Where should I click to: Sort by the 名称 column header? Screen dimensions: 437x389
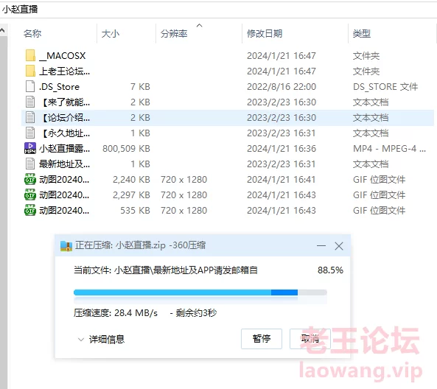32,34
